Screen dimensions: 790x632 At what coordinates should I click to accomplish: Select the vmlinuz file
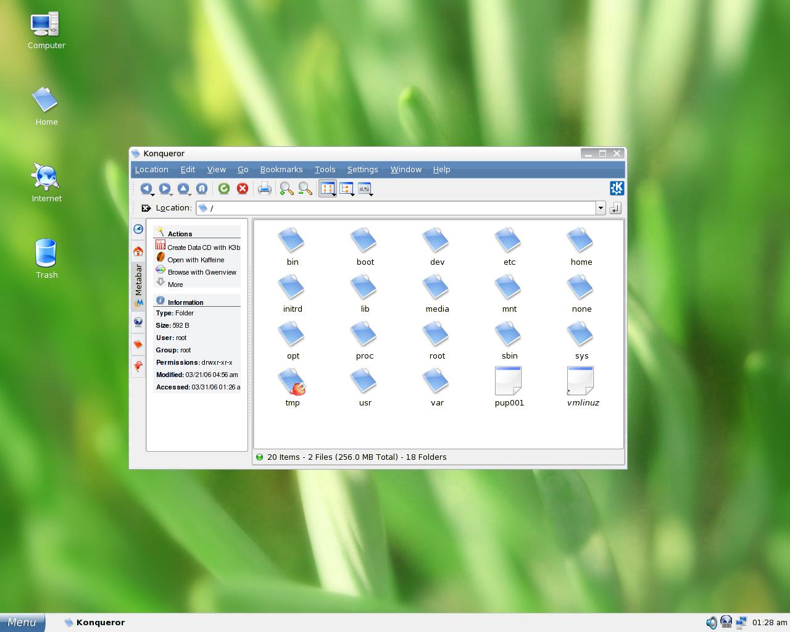(x=582, y=387)
